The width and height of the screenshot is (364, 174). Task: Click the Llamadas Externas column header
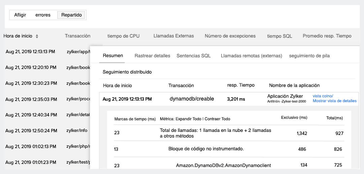[x=174, y=36]
